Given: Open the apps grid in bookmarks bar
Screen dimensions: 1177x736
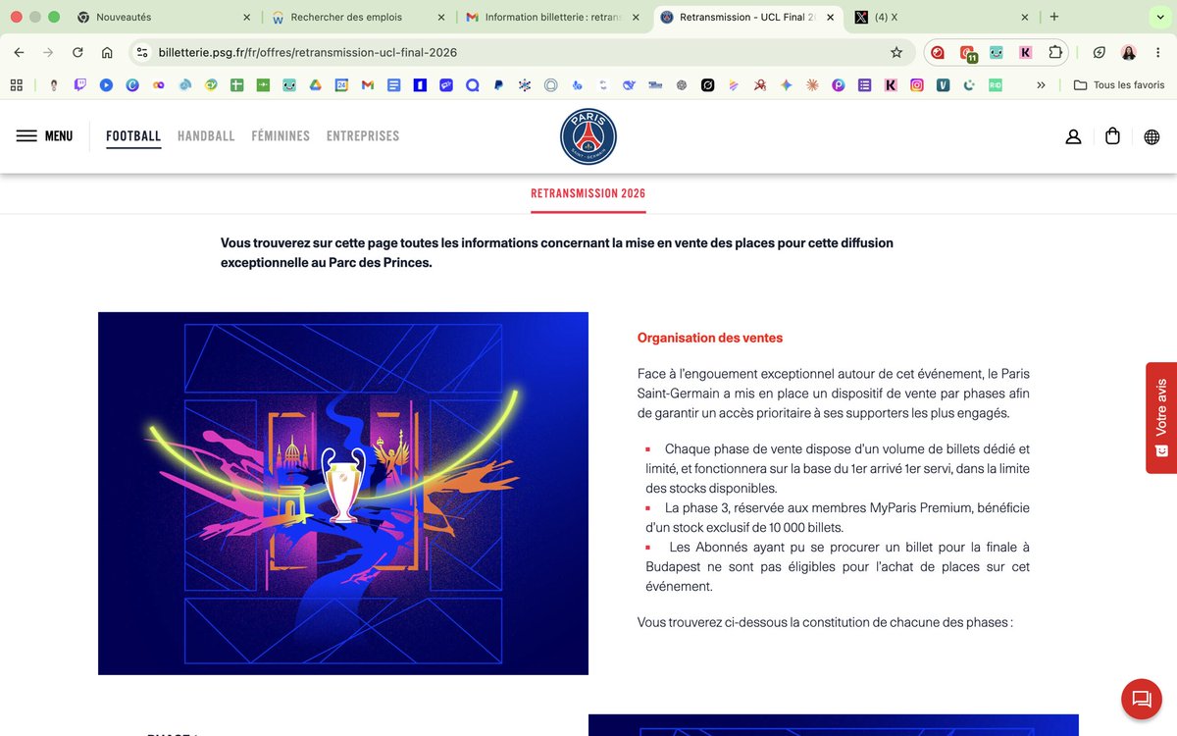Looking at the screenshot, I should tap(17, 85).
